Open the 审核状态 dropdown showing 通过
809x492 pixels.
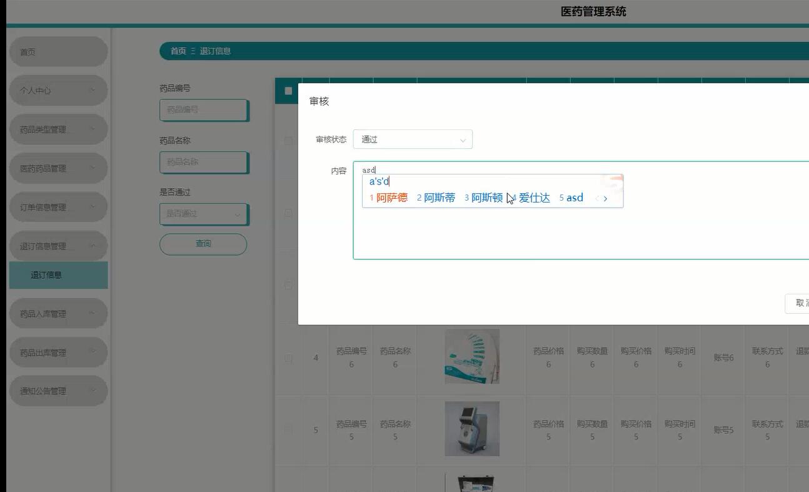click(412, 139)
